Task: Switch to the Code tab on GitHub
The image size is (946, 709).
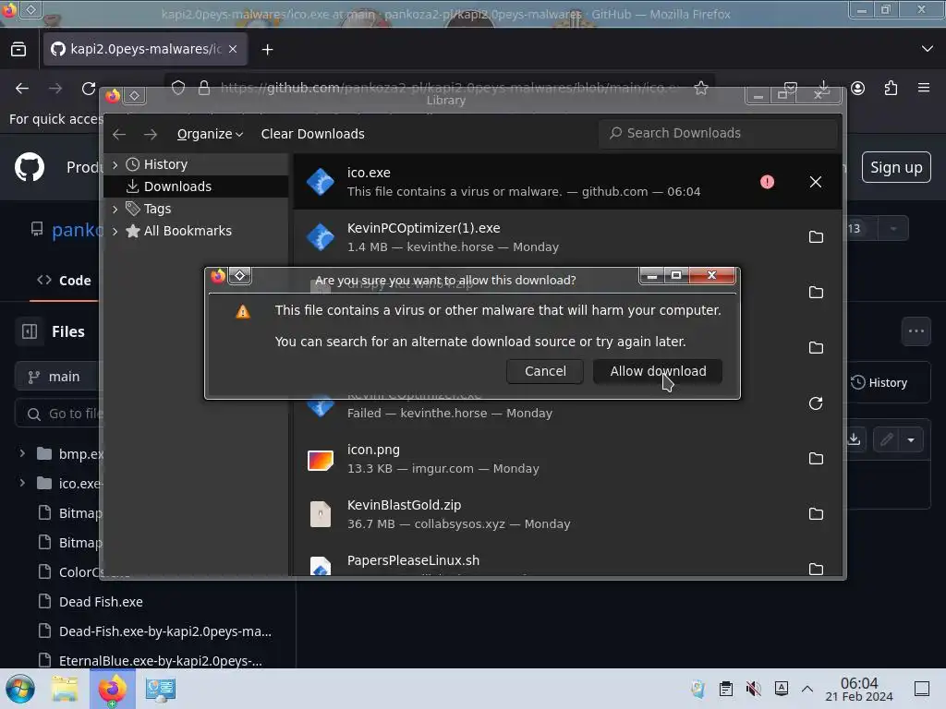Action: click(64, 281)
